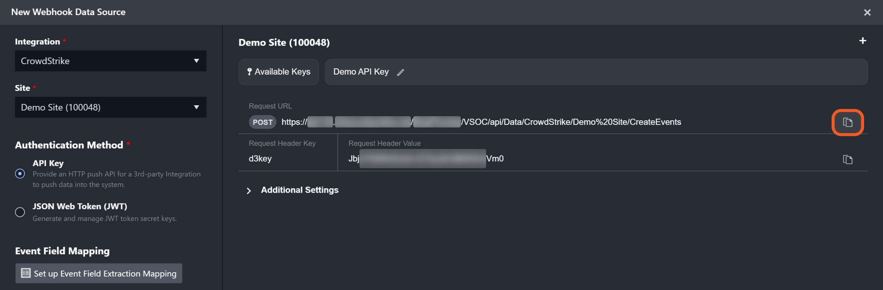Click the plus icon to add site
This screenshot has width=883, height=290.
[x=863, y=41]
